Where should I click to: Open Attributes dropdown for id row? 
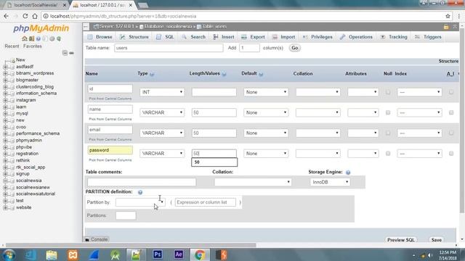coord(363,92)
